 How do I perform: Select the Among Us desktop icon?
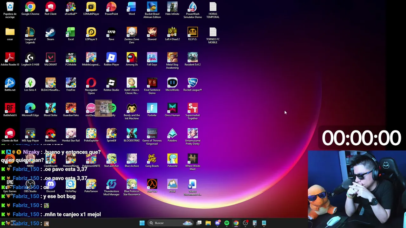point(132,60)
